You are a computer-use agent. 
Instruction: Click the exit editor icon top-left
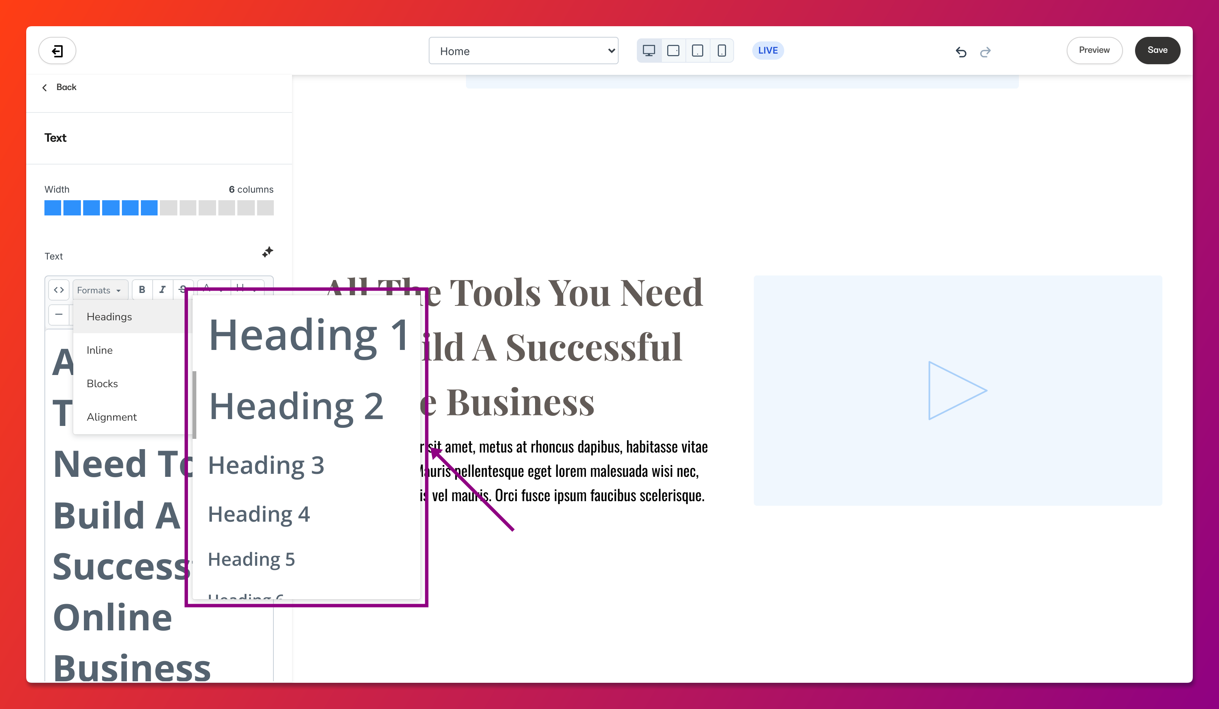coord(57,51)
